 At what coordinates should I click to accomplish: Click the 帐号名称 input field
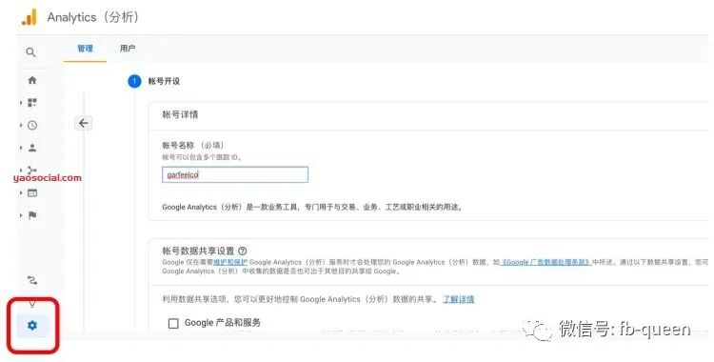click(235, 174)
